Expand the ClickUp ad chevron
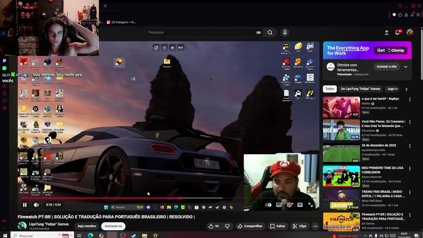 pos(405,66)
